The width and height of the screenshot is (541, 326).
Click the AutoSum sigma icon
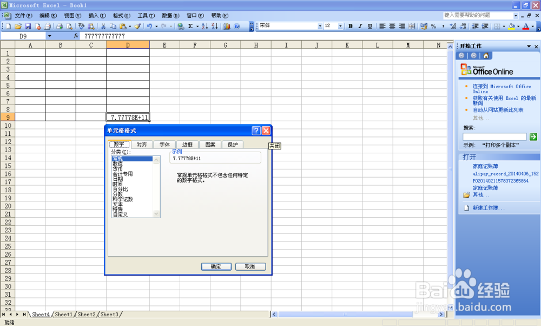click(190, 26)
